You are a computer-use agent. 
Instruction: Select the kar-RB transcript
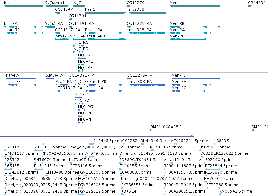pyautogui.click(x=25, y=33)
